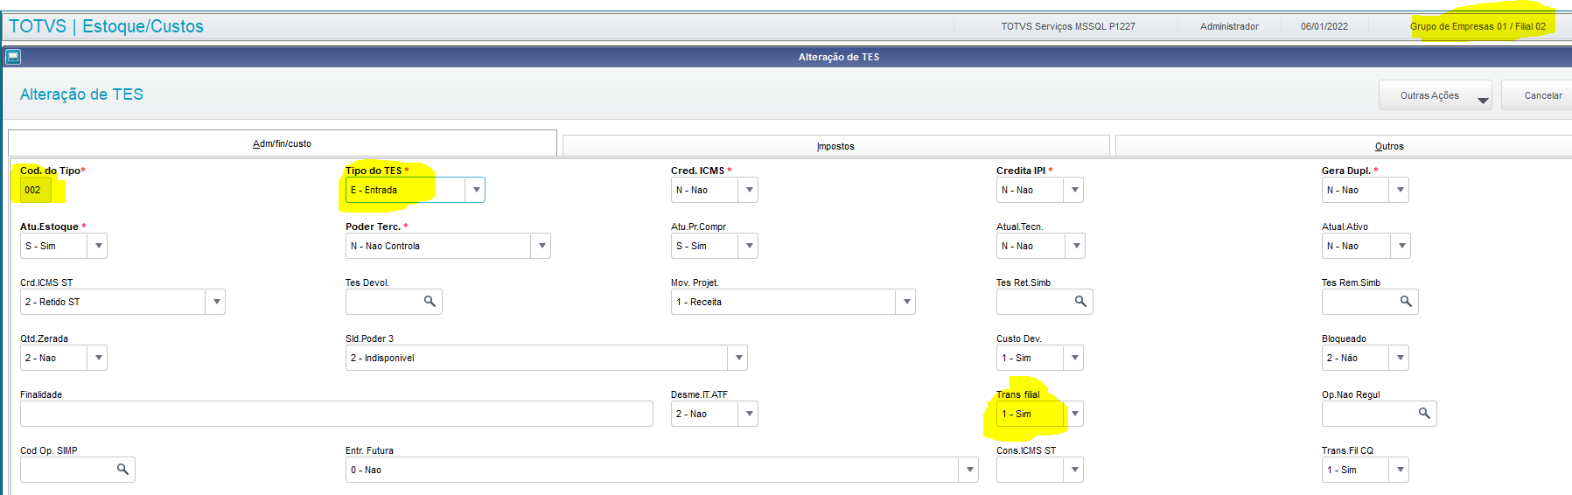Image resolution: width=1572 pixels, height=495 pixels.
Task: Expand the Cons.ICMS ST dropdown
Action: coord(1073,470)
